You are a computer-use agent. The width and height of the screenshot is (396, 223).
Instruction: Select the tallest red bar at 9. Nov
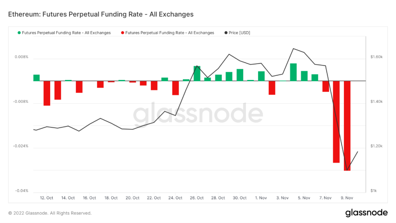pos(347,126)
